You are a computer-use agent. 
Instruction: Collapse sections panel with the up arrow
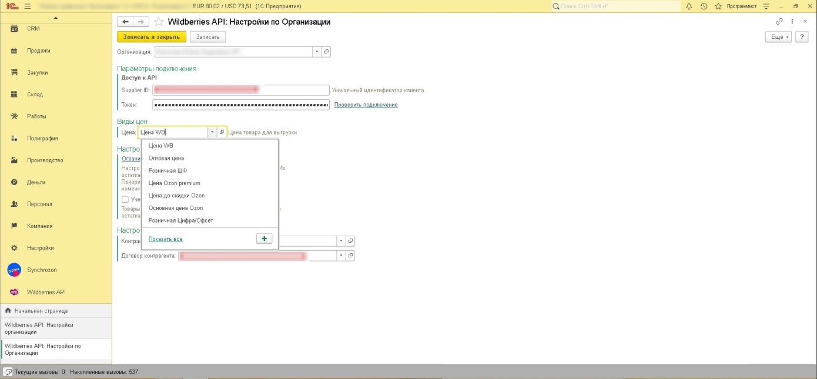[x=56, y=18]
